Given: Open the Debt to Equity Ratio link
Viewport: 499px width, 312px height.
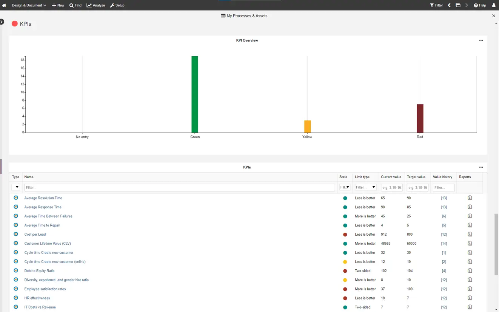Looking at the screenshot, I should [40, 271].
